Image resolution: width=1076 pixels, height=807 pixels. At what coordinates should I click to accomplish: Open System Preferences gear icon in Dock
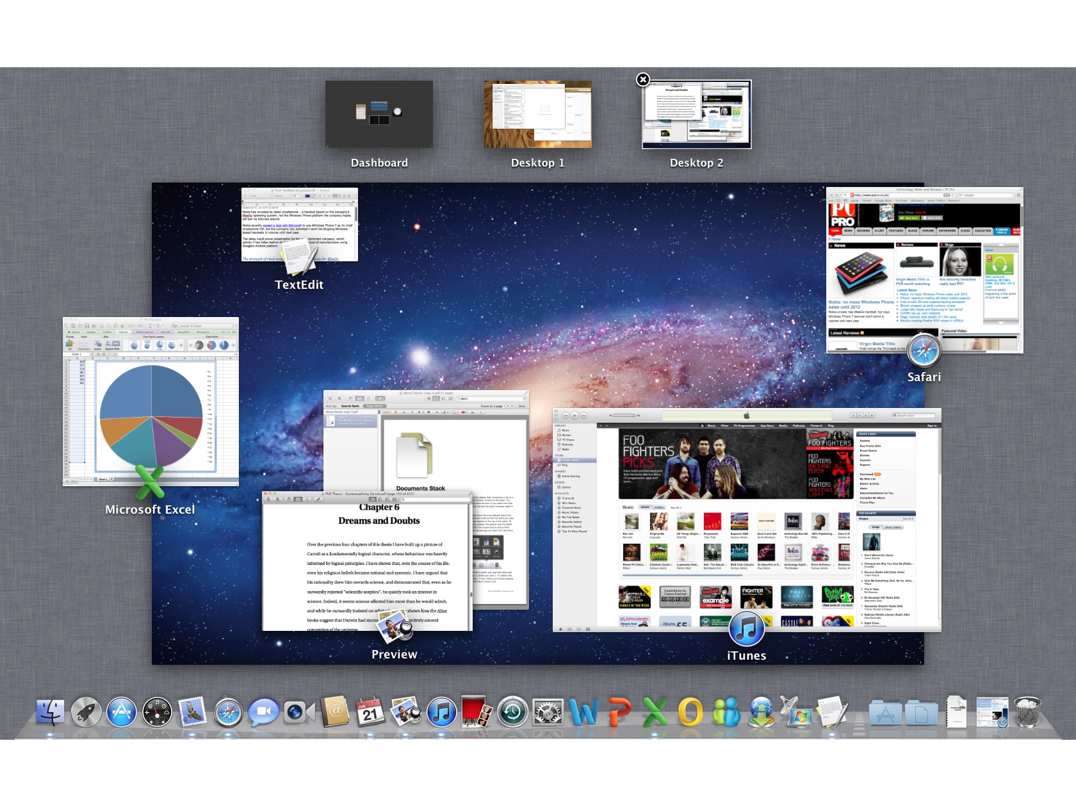coord(548,712)
